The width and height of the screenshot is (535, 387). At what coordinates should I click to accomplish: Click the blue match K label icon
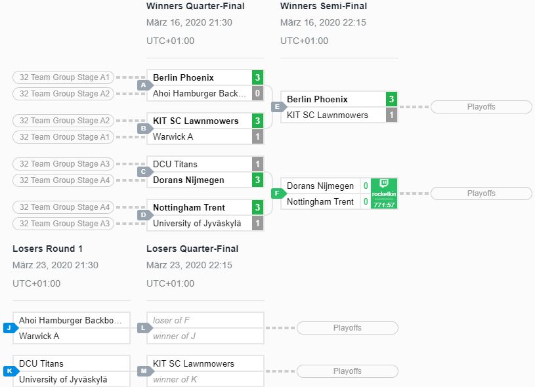(x=9, y=371)
